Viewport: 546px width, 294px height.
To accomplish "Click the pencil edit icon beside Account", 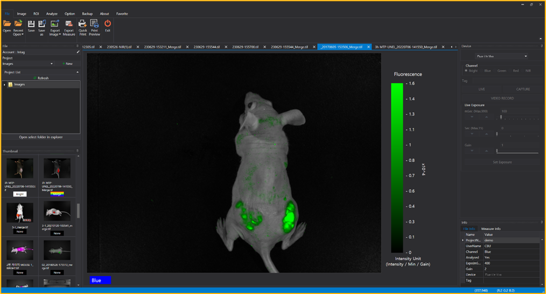I will (78, 52).
